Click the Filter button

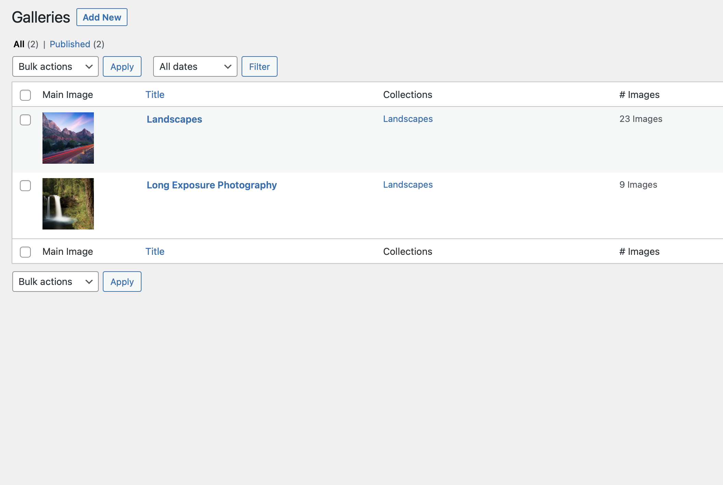pyautogui.click(x=259, y=66)
